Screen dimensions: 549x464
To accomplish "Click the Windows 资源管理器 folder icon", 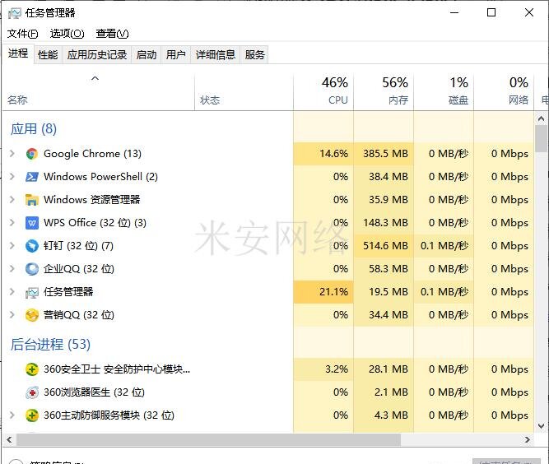I will pos(32,200).
